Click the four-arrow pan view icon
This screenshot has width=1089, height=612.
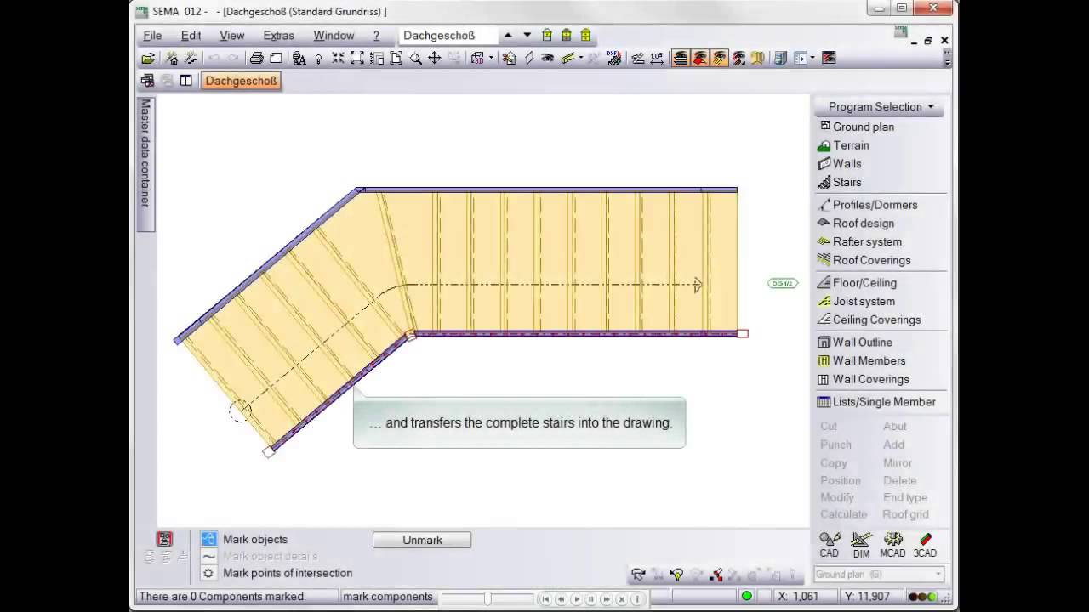click(x=434, y=59)
